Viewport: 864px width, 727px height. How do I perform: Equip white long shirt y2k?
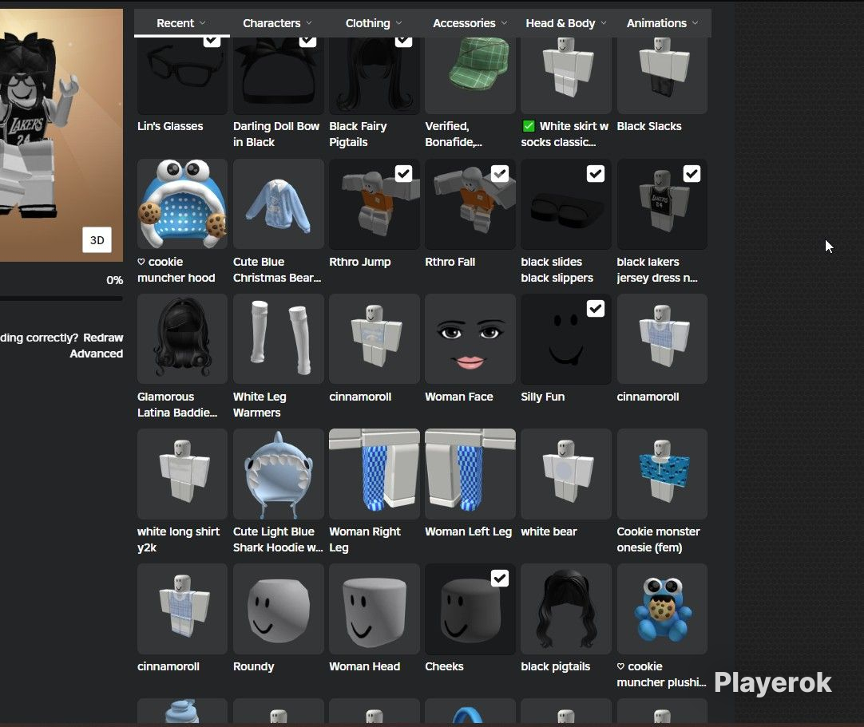click(x=182, y=474)
